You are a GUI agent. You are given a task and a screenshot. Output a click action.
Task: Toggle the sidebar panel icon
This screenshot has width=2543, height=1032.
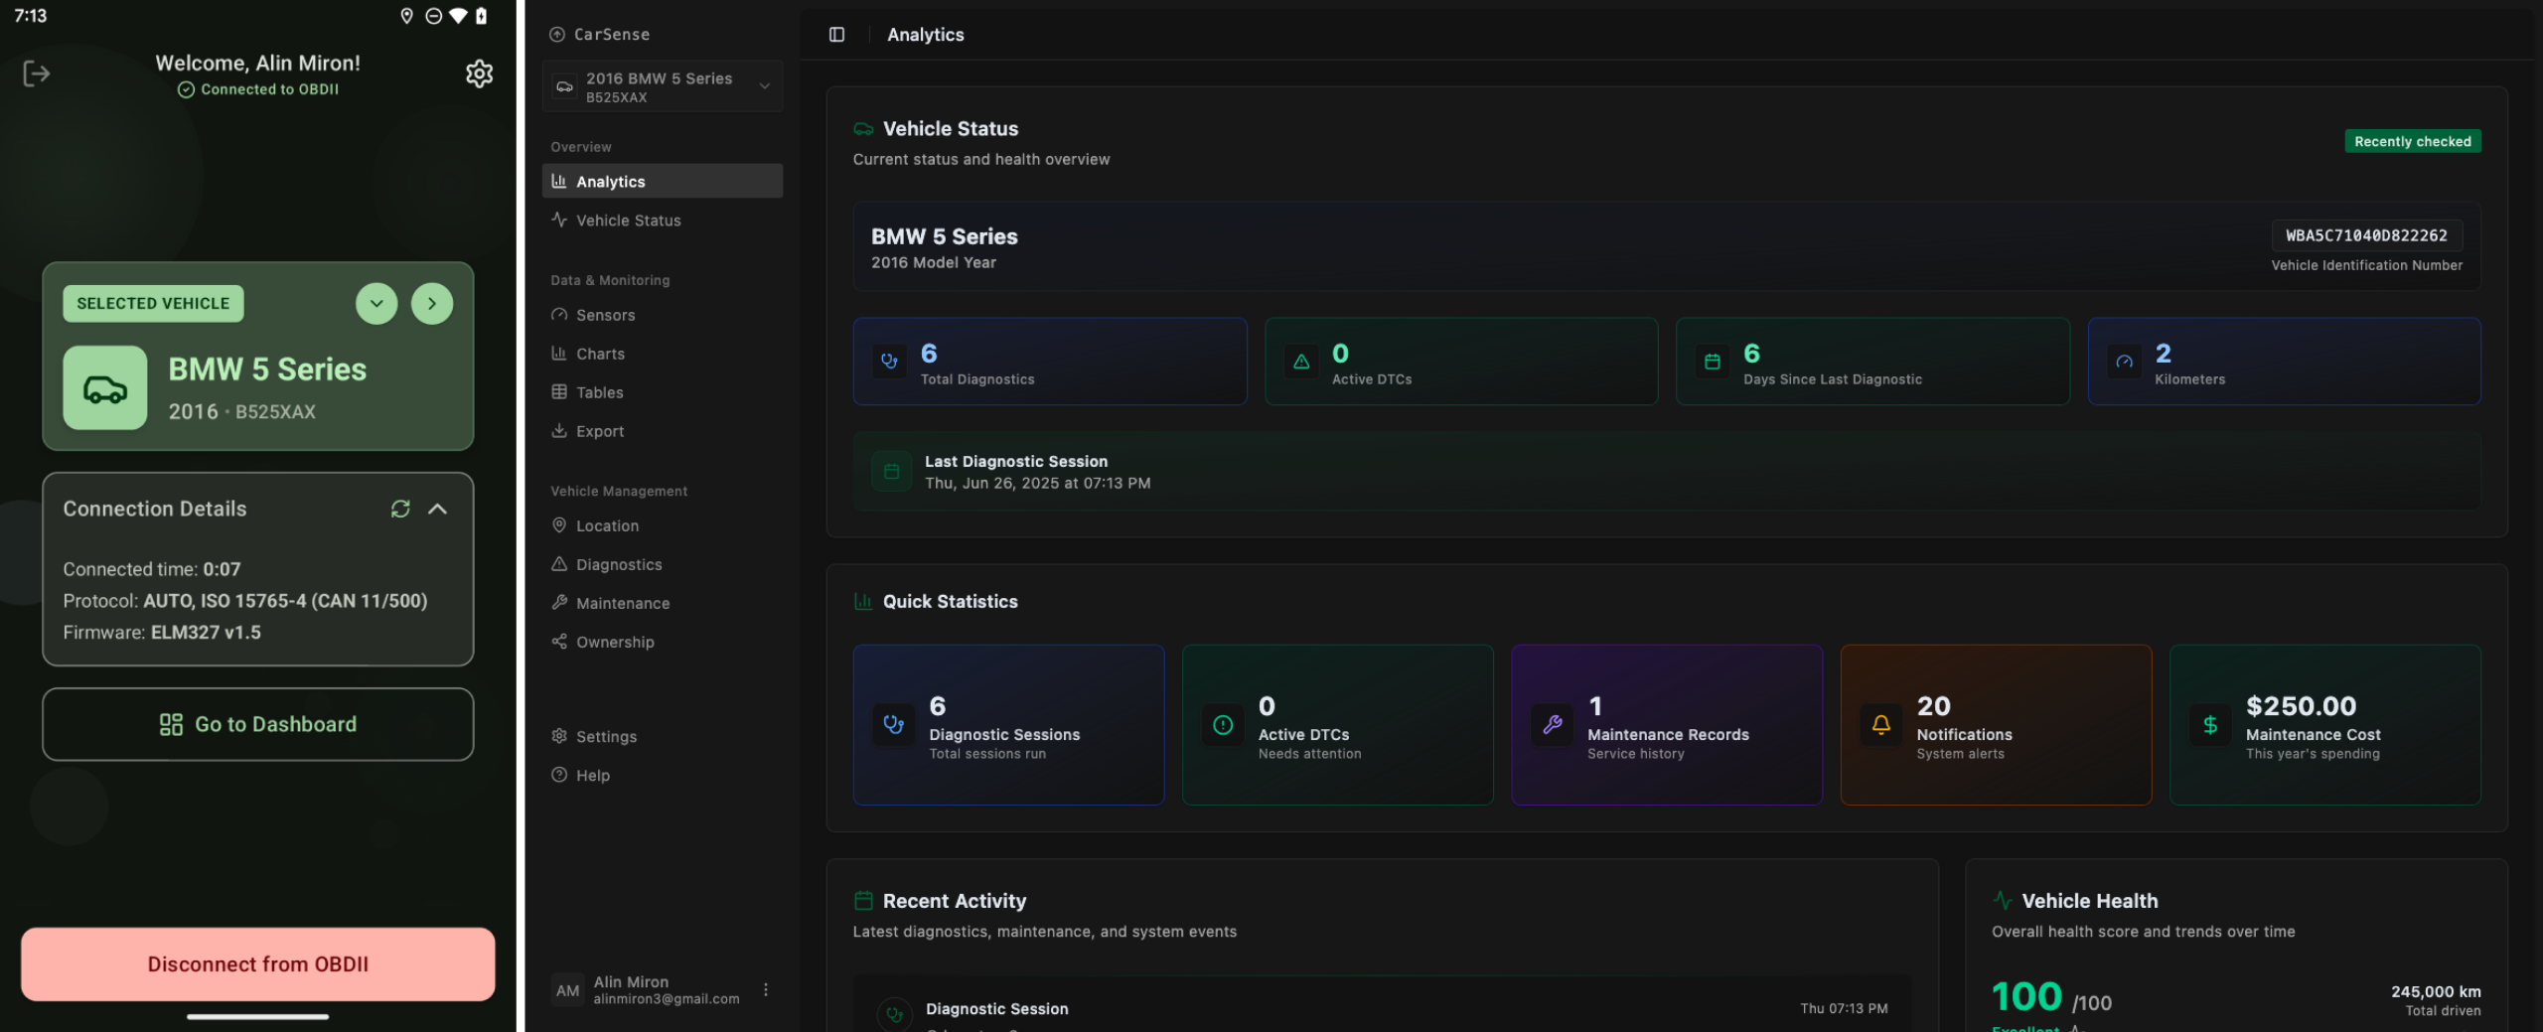tap(836, 35)
